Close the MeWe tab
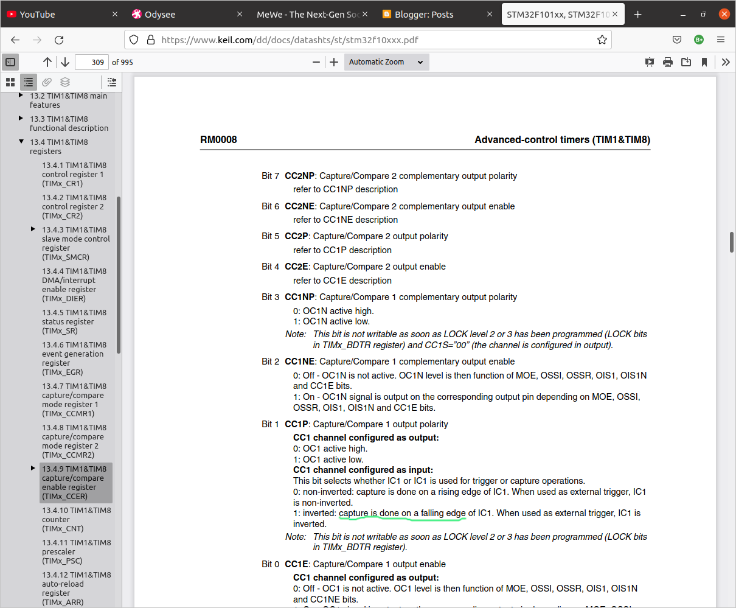The image size is (736, 608). click(365, 14)
